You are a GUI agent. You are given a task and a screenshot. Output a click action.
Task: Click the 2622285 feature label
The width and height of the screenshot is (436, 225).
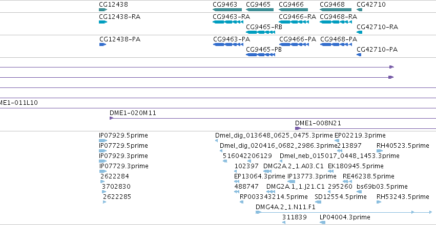(117, 197)
